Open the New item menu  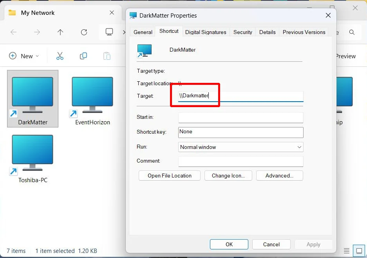point(24,56)
